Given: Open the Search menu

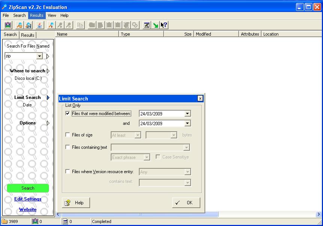Looking at the screenshot, I should click(20, 15).
